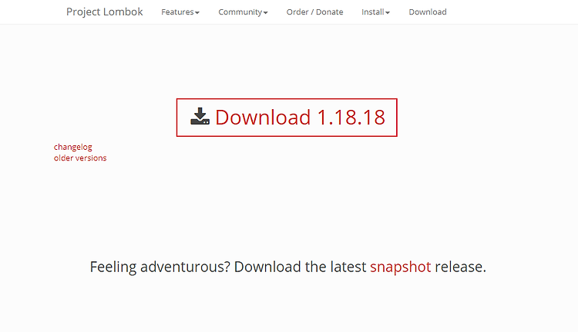This screenshot has width=578, height=332.
Task: Open the Features menu label
Action: (x=177, y=12)
